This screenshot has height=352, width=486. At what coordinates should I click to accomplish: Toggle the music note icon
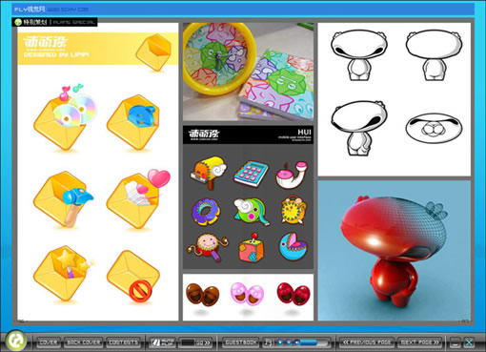pos(268,342)
